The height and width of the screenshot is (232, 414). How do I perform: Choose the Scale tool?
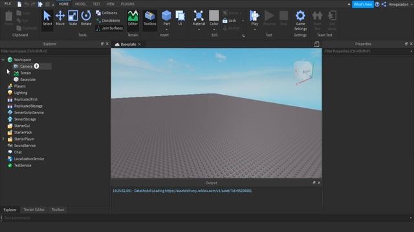(73, 19)
